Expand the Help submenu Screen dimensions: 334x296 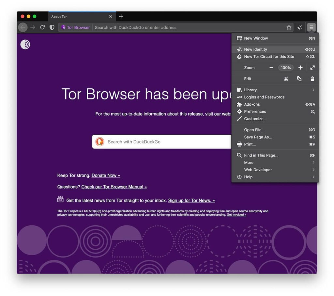point(275,177)
